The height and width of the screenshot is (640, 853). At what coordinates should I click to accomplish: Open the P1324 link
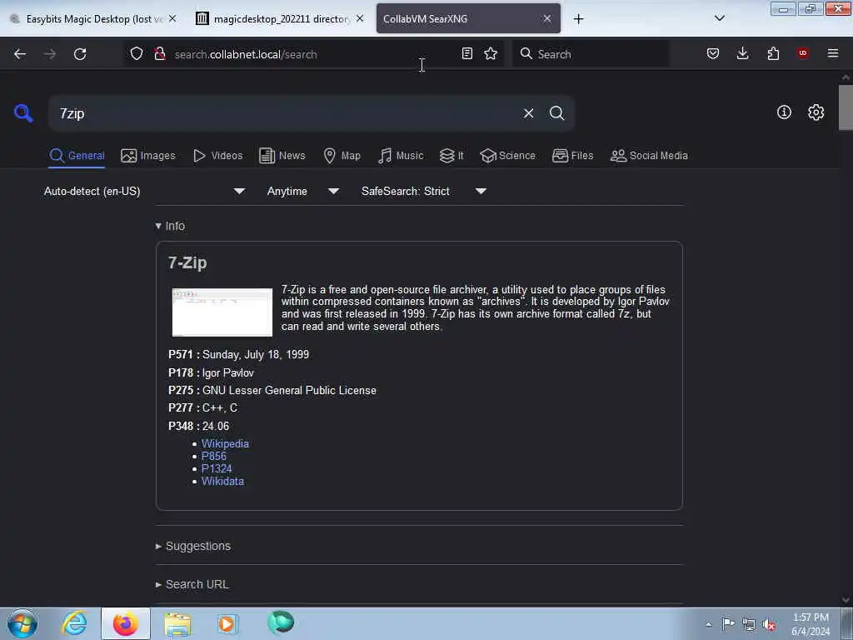point(217,468)
